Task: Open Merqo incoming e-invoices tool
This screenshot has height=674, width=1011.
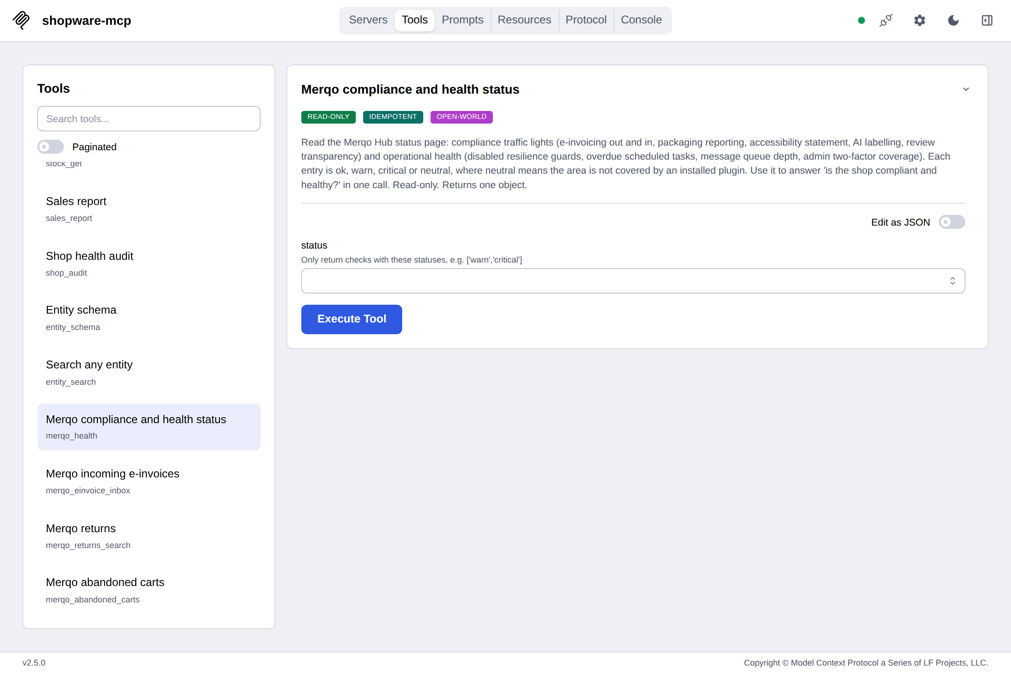Action: pos(149,482)
